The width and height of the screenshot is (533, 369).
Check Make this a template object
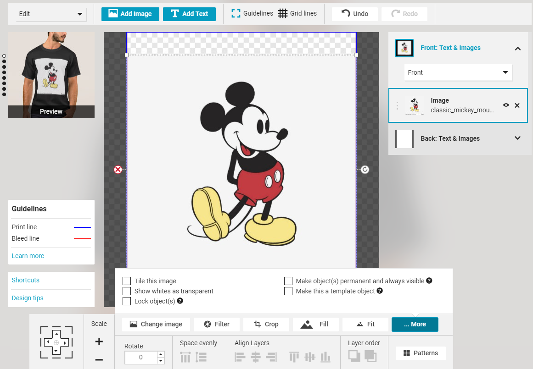288,291
